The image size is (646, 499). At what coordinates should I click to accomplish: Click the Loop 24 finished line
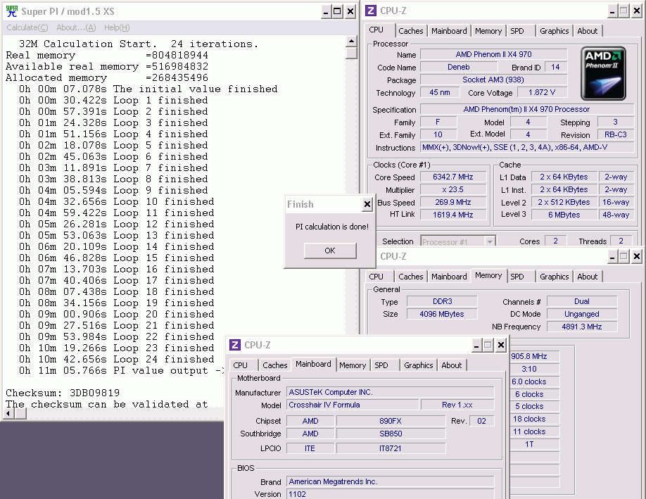click(x=117, y=360)
